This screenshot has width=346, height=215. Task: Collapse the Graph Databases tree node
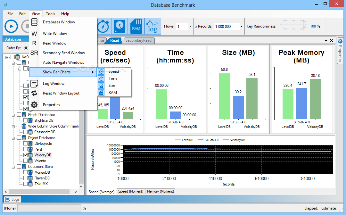[13, 115]
